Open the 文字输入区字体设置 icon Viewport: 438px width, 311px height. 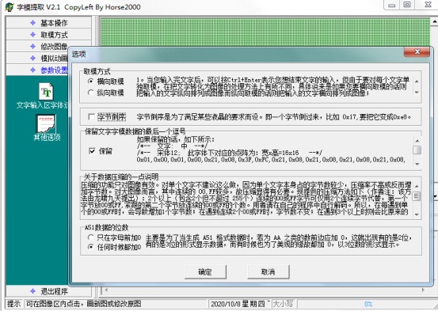47,92
